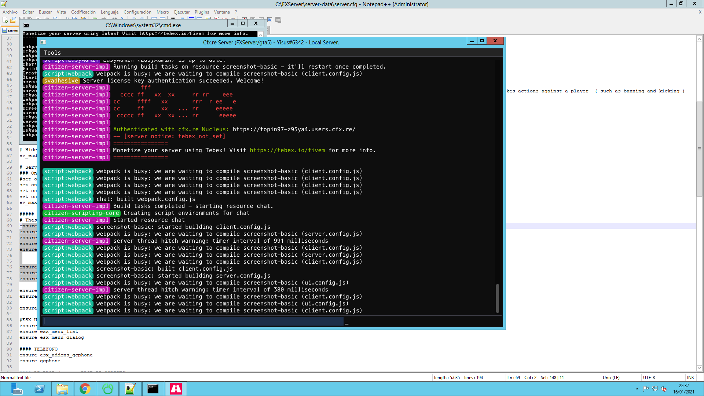Image resolution: width=704 pixels, height=396 pixels.
Task: Open the Cfx.re Server window system icon
Action: coord(43,42)
